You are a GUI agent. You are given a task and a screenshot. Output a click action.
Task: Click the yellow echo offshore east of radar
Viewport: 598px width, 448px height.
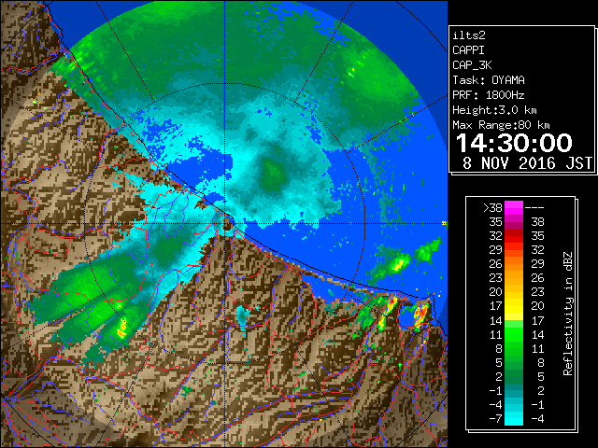pyautogui.click(x=398, y=263)
